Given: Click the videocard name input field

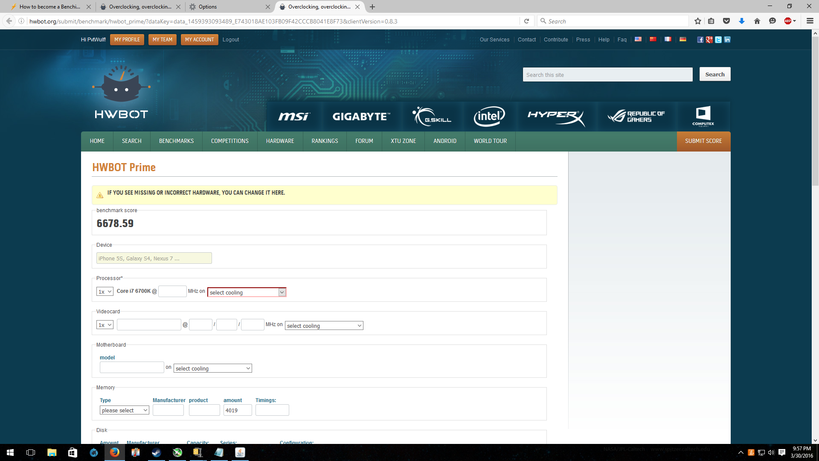Looking at the screenshot, I should pos(149,325).
